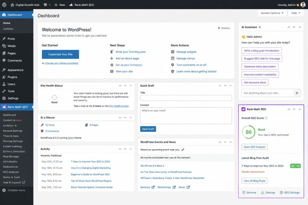This screenshot has height=205, width=308.
Task: Click the Collapse menu arrow icon
Action: coord(4,190)
